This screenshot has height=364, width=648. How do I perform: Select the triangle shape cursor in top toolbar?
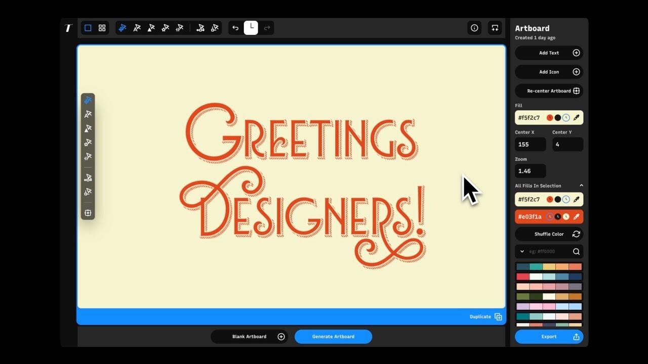[151, 28]
